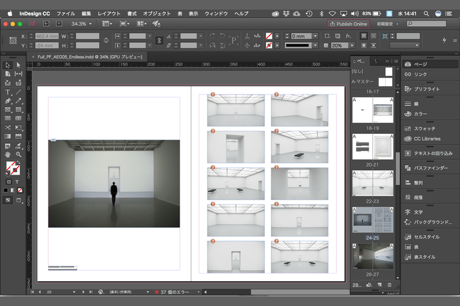Open 編集 menu
460x306 pixels.
pos(86,13)
